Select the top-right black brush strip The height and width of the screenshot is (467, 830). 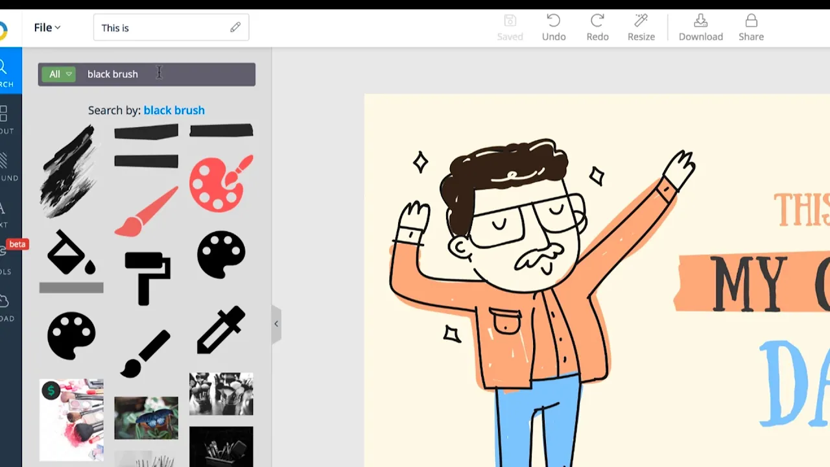point(221,131)
